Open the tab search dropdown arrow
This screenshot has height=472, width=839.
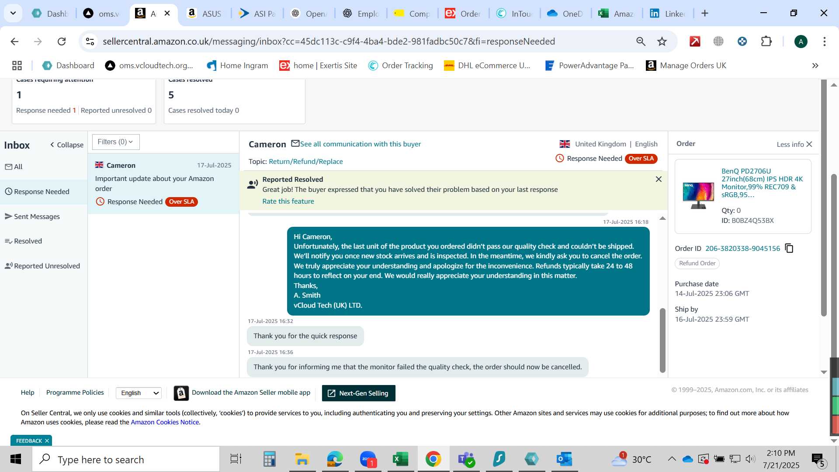point(13,14)
